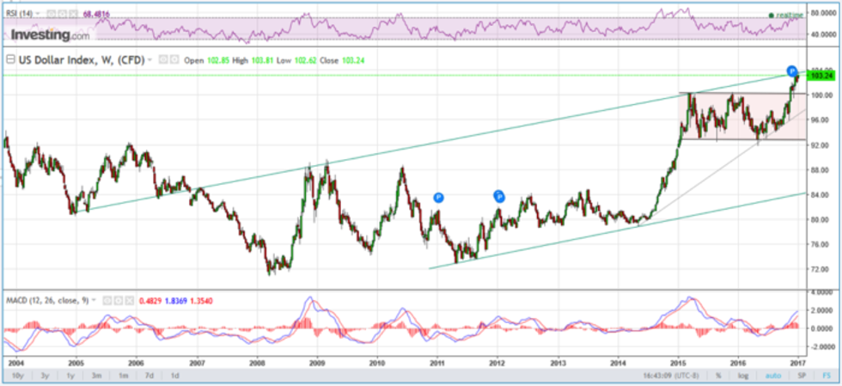Screen dimensions: 842x386
Task: Toggle percent scale with % button
Action: [x=715, y=376]
